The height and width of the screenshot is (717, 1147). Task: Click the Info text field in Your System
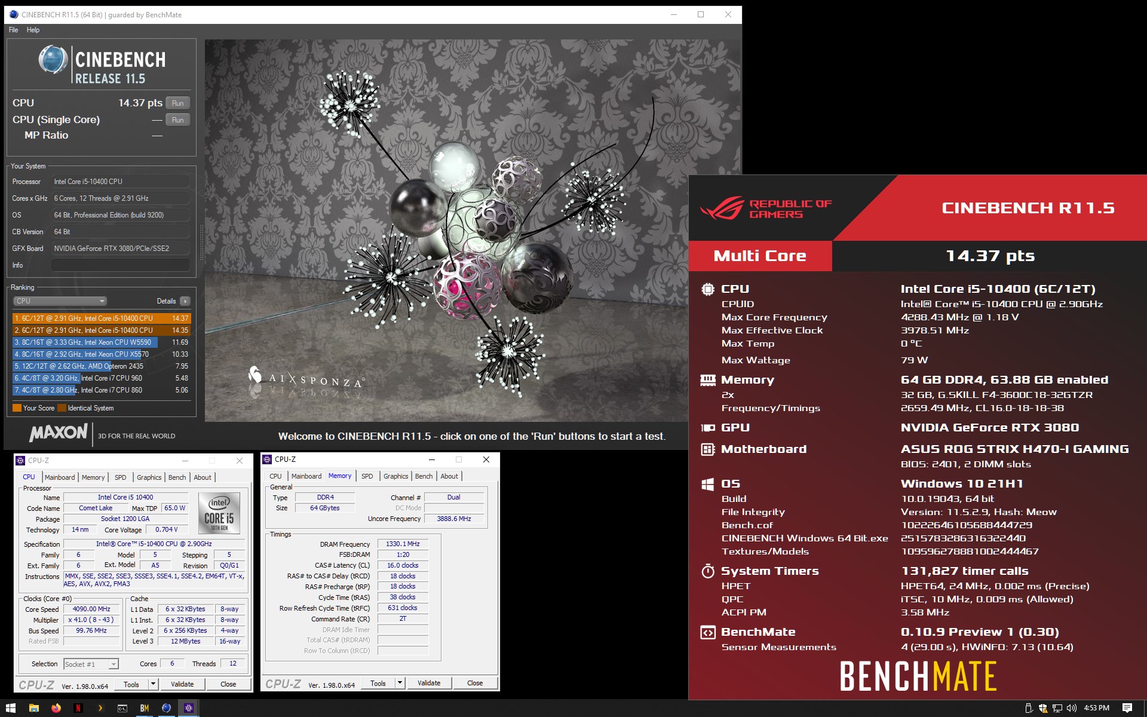[x=121, y=265]
